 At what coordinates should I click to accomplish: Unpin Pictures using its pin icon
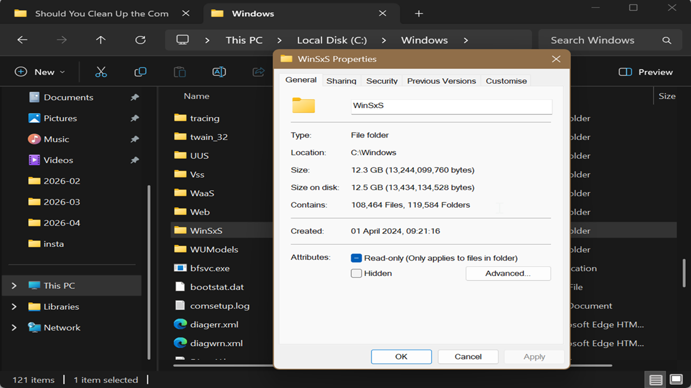point(135,118)
